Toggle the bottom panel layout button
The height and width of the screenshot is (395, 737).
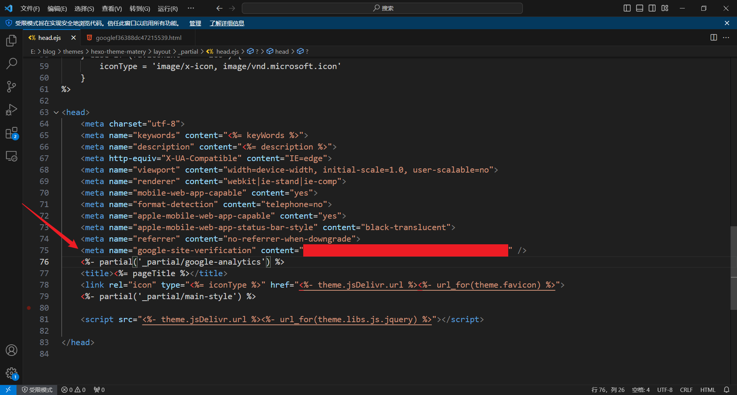640,8
